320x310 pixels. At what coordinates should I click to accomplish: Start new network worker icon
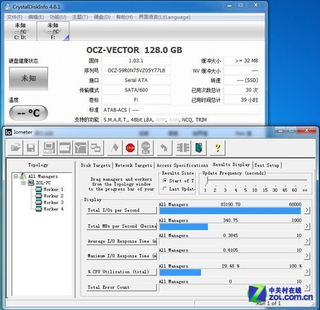point(80,147)
